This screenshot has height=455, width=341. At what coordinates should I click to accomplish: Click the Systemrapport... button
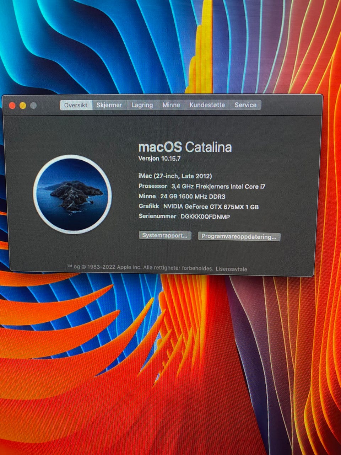pos(165,235)
